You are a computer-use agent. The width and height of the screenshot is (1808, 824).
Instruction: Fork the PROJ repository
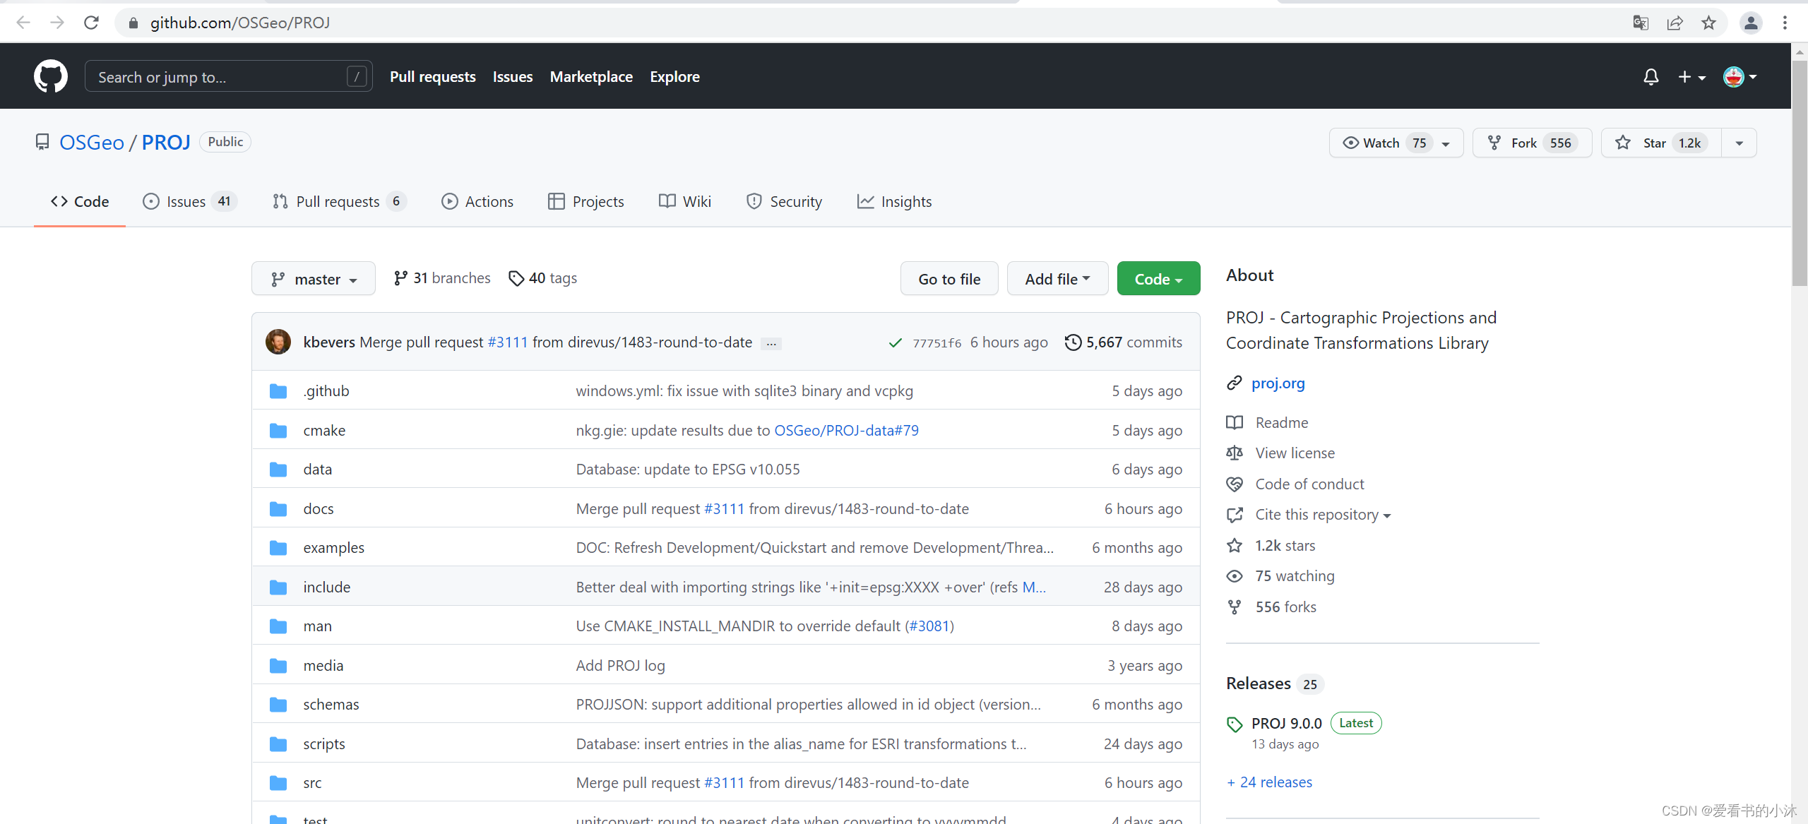pos(1532,143)
